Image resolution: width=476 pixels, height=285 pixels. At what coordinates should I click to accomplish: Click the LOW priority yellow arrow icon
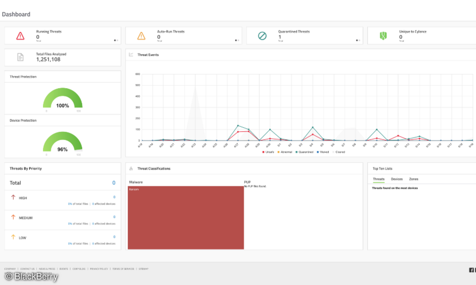[x=13, y=237]
